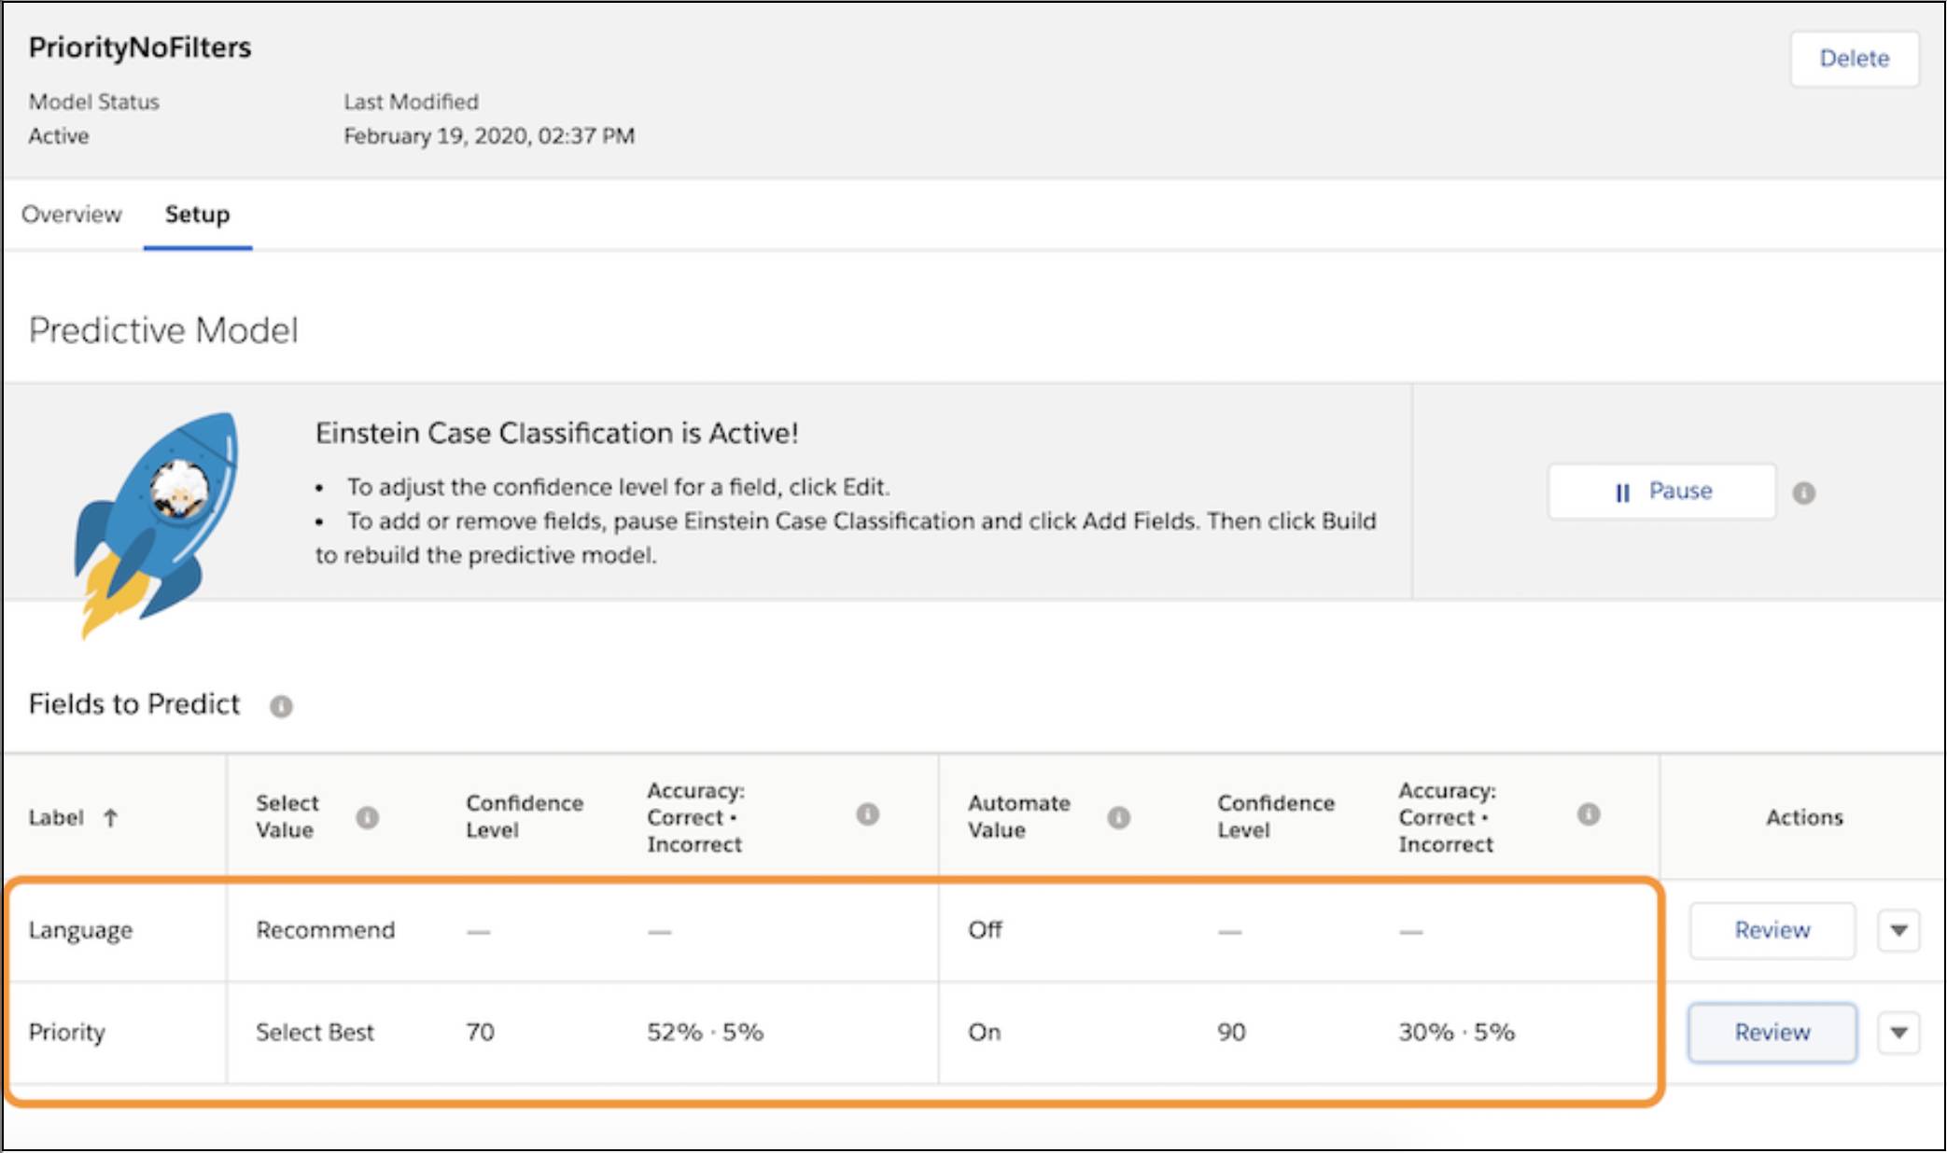This screenshot has height=1153, width=1947.
Task: Sort by Label using the up arrow
Action: 111,818
